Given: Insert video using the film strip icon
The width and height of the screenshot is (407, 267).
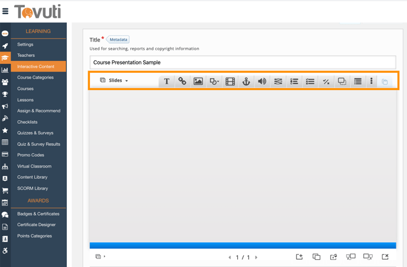Looking at the screenshot, I should point(230,81).
